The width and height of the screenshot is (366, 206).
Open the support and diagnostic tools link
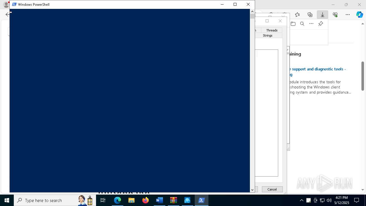coord(317,72)
